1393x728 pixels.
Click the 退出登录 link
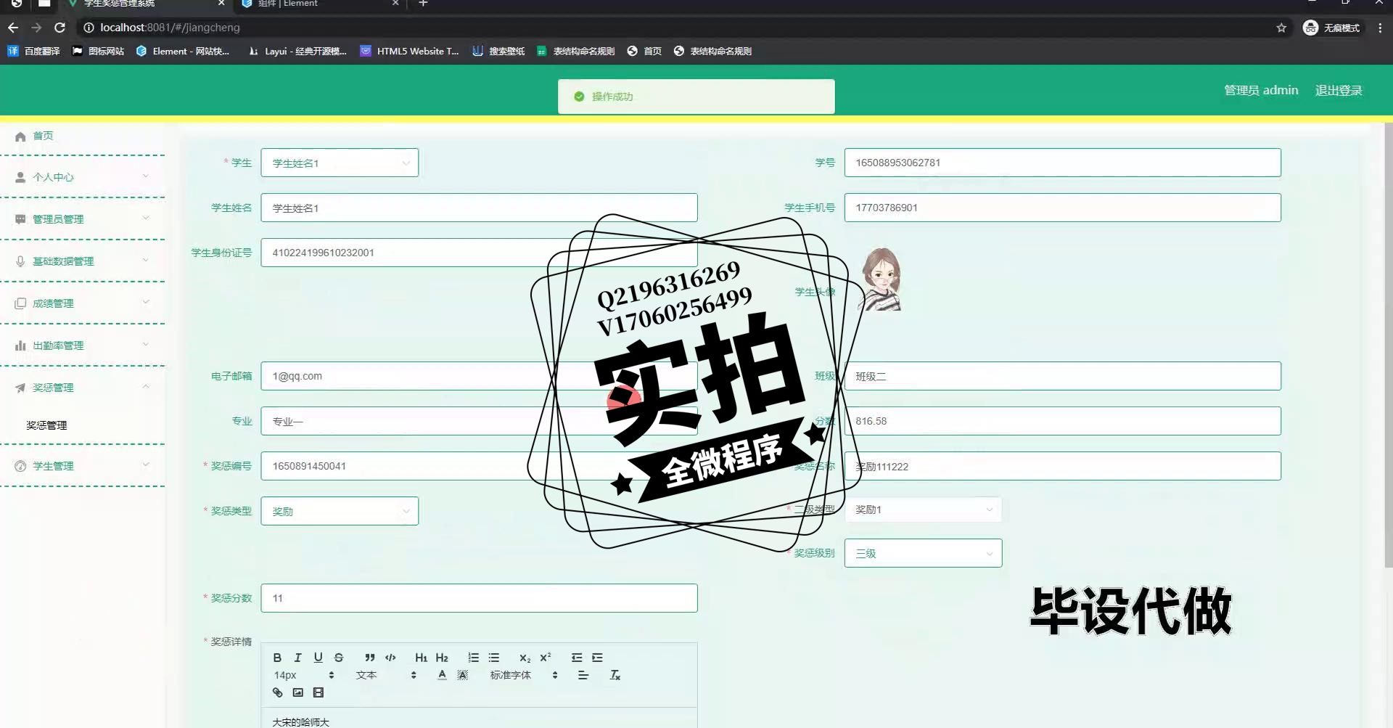1339,91
